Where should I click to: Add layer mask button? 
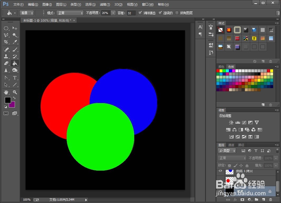[x=242, y=199]
